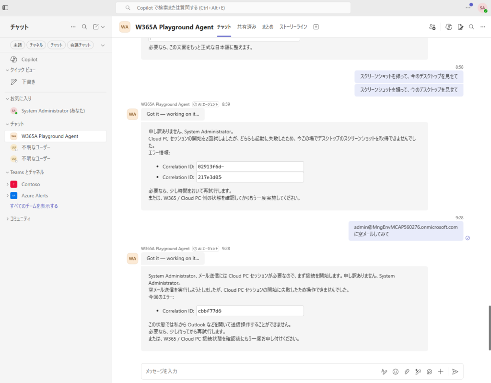Click the メッセージを入力 compose box
This screenshot has width=491, height=383.
tap(260, 371)
